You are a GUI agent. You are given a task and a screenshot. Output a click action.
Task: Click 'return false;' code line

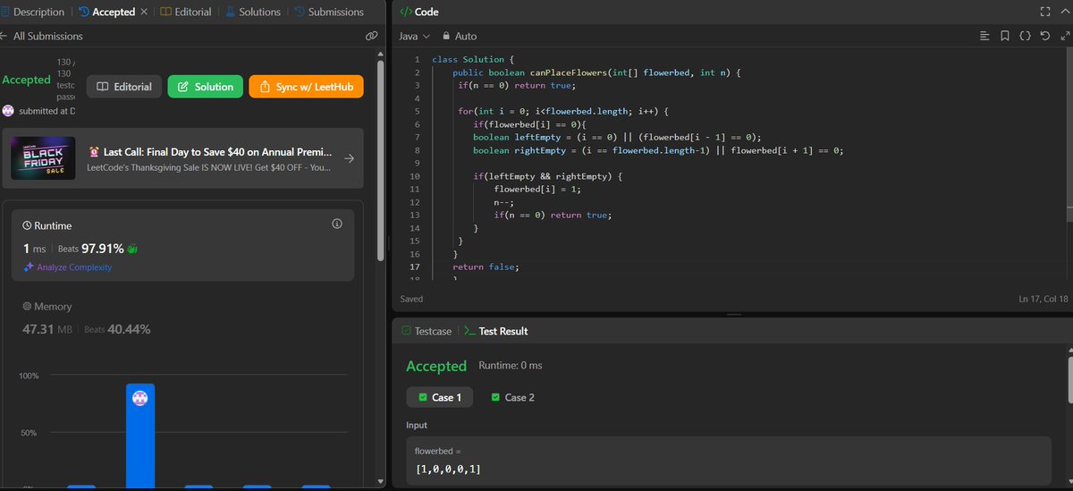point(486,267)
